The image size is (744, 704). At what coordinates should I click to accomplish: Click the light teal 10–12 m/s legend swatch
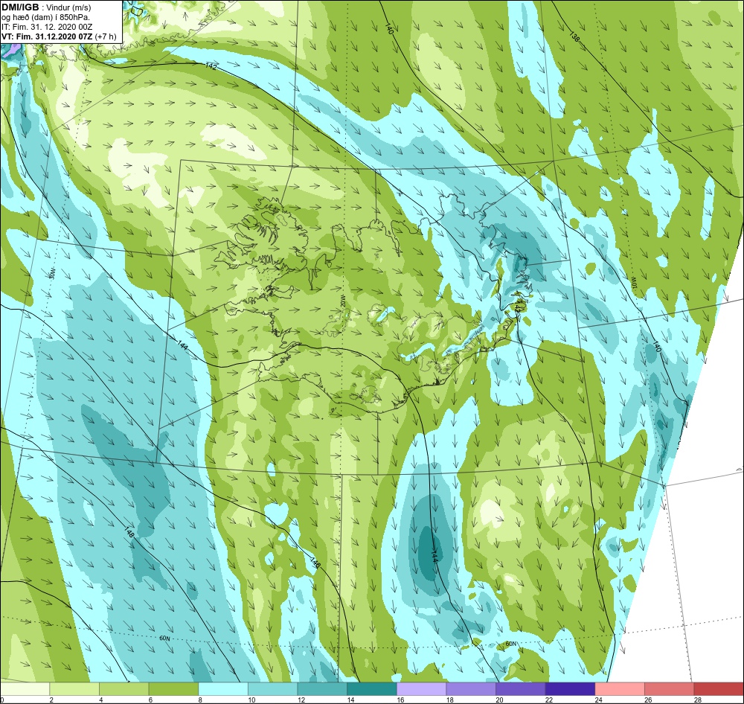273,689
